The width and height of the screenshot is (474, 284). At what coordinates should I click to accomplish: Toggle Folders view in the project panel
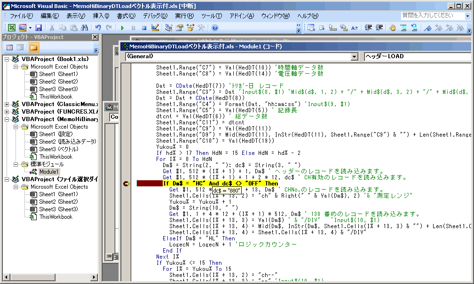33,47
